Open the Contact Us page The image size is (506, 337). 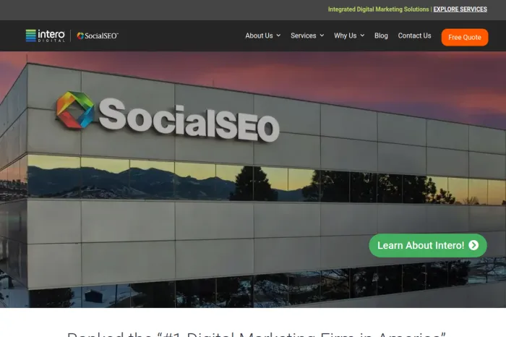tap(414, 35)
